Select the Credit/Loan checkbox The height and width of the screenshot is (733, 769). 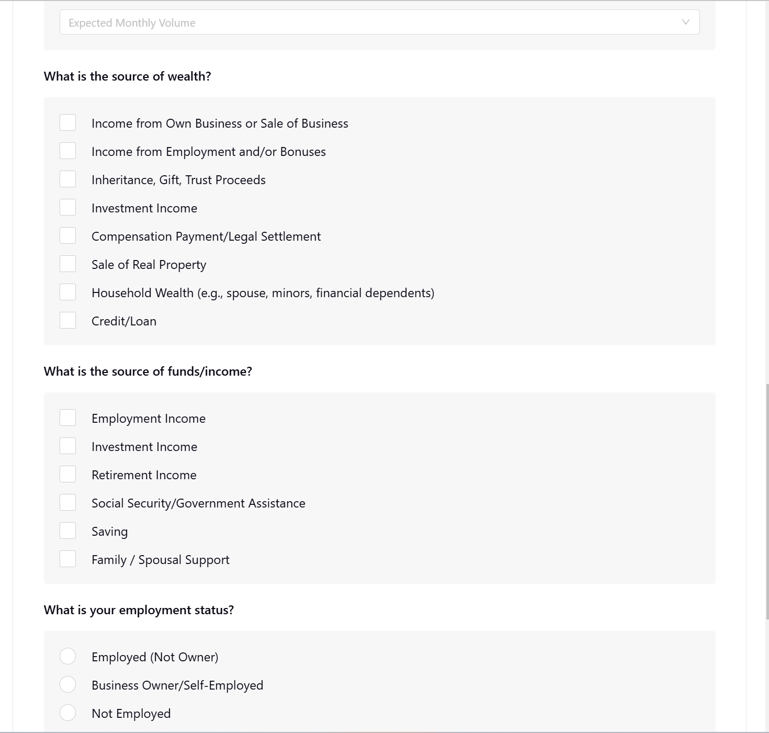click(67, 320)
